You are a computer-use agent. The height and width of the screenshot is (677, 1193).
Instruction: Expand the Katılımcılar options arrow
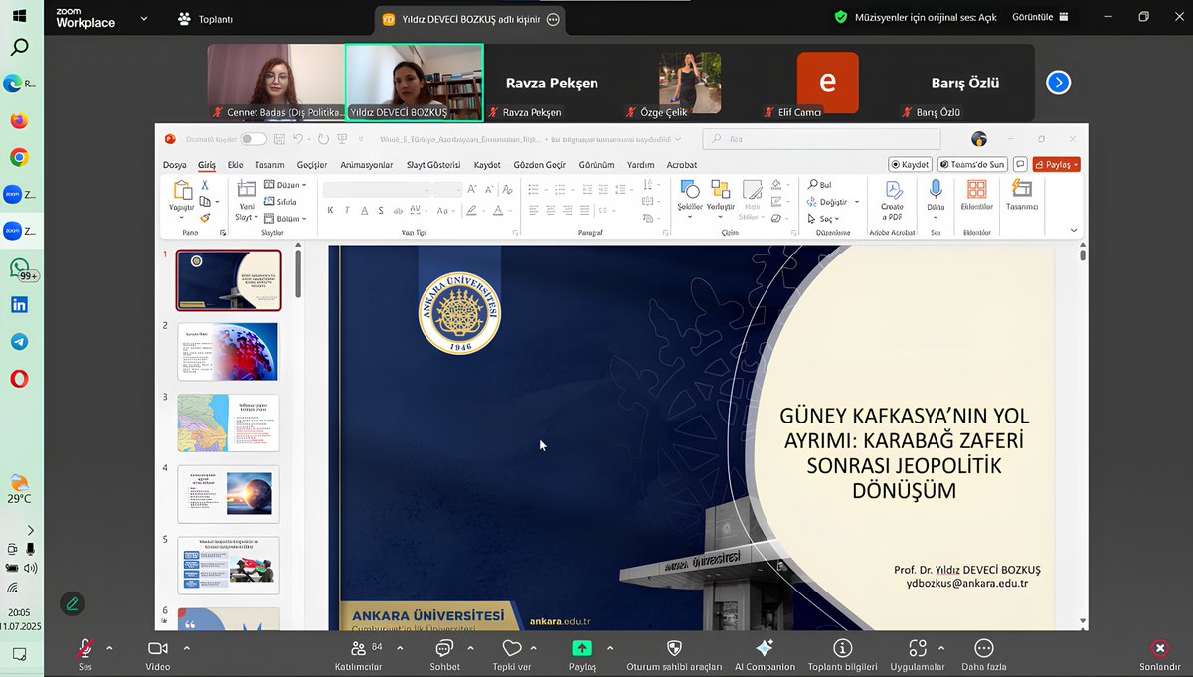coord(400,648)
